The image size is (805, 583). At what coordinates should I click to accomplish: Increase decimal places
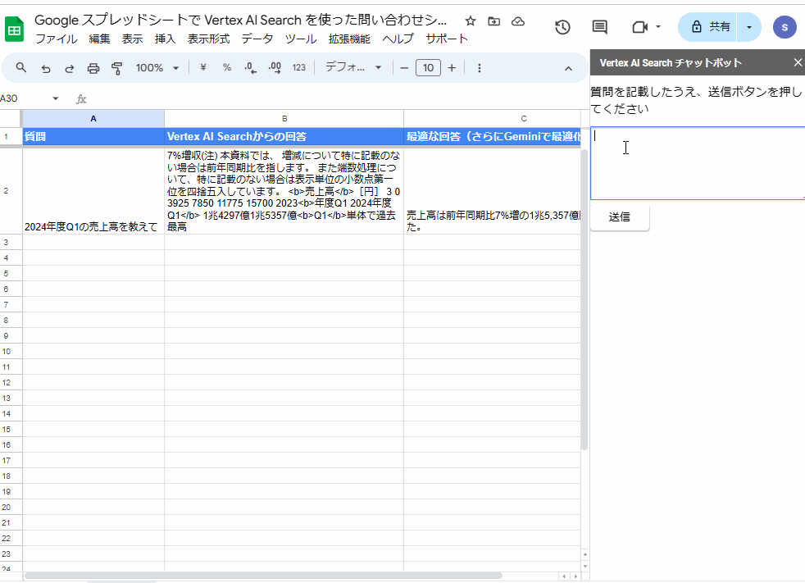275,68
